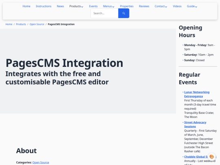Click the Products breadcrumb link
The height and width of the screenshot is (165, 220).
click(x=21, y=24)
